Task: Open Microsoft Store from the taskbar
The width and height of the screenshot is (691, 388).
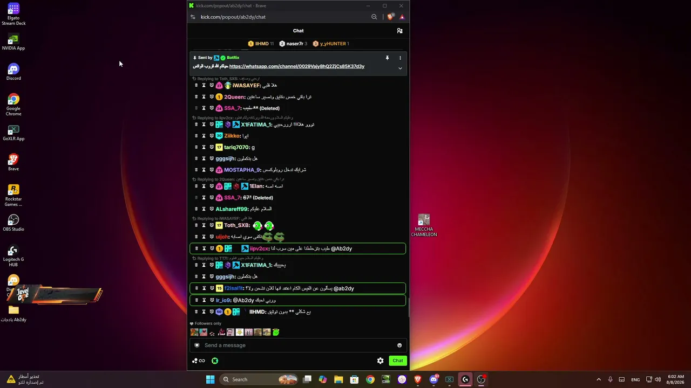Action: coord(354,379)
